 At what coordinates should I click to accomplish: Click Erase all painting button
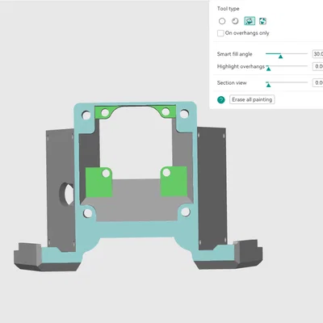tap(252, 99)
